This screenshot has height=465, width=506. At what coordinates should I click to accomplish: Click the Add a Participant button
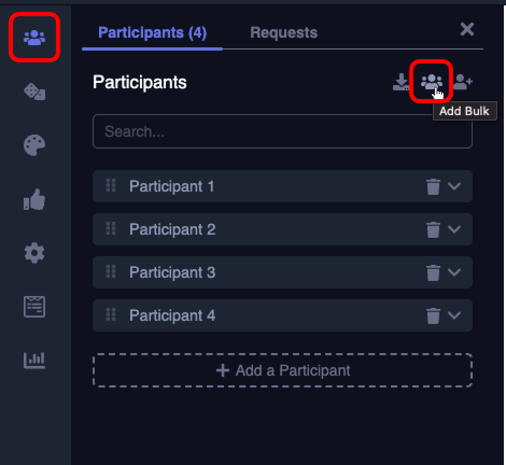click(x=283, y=370)
